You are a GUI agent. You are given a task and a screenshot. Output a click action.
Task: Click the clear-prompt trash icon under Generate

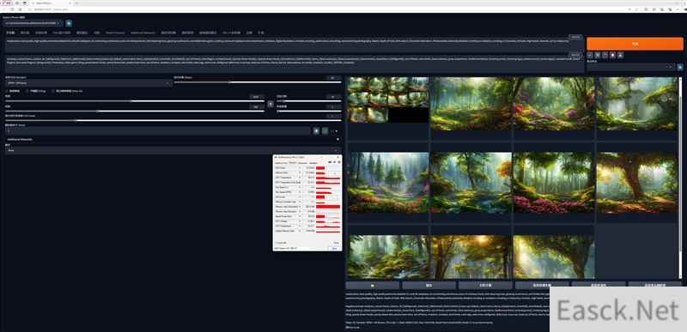(597, 55)
